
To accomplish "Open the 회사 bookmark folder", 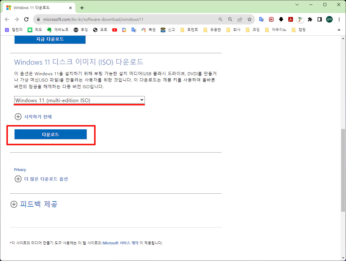I will 233,30.
